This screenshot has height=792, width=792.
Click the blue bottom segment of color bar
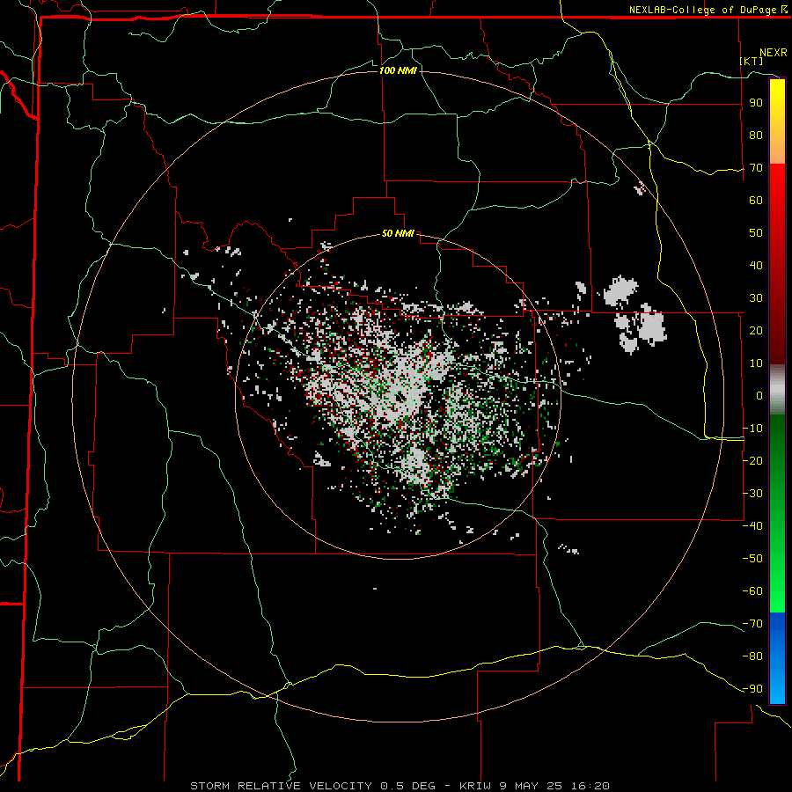(777, 657)
